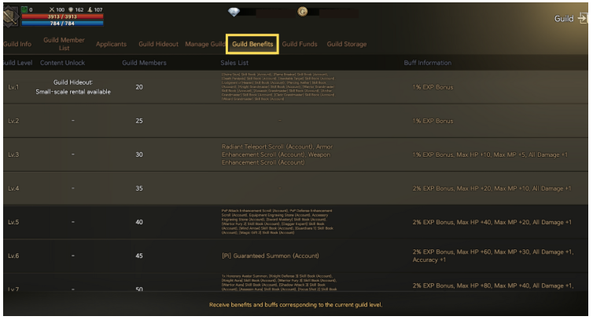
Task: Select the Lv.1 row label
Action: [13, 87]
